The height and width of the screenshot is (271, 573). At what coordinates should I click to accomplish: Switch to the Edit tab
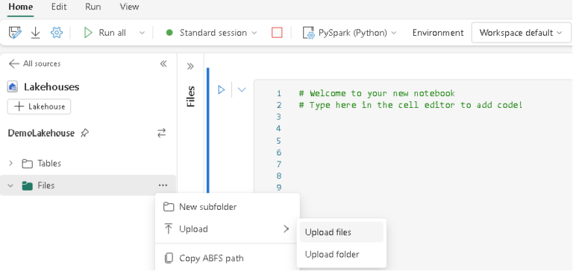click(x=59, y=7)
